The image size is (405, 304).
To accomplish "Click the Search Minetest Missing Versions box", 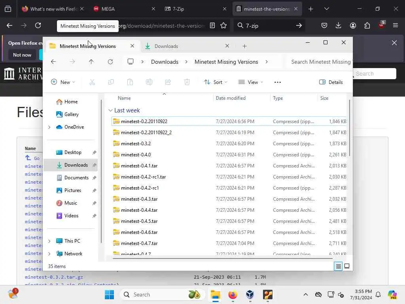I will click(319, 62).
